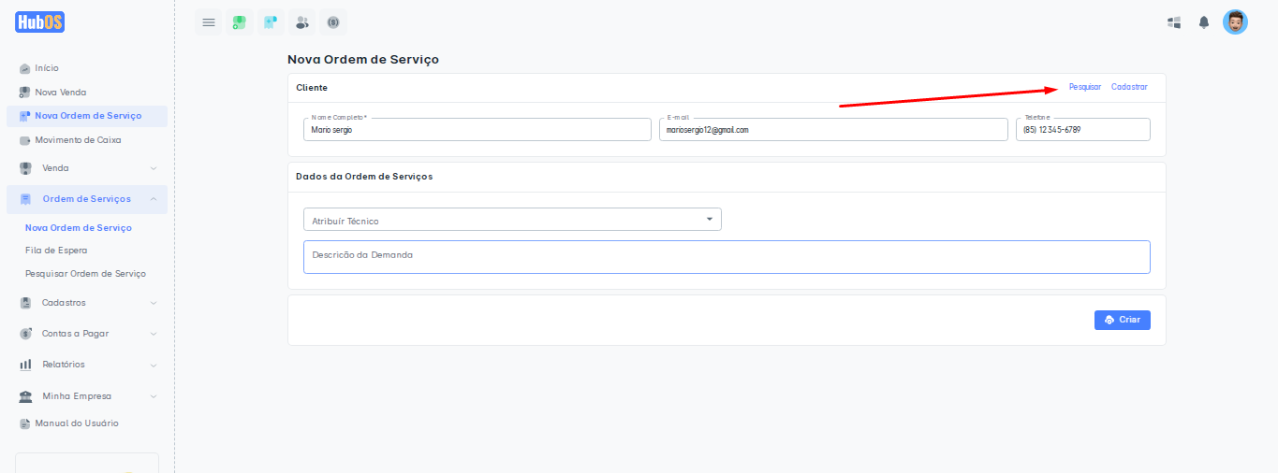Click the dollar coin icon in toolbar
The width and height of the screenshot is (1278, 473).
coord(332,22)
